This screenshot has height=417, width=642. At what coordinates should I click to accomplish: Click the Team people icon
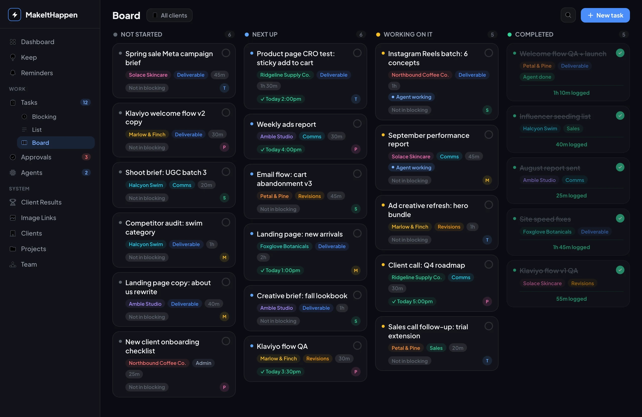point(13,264)
